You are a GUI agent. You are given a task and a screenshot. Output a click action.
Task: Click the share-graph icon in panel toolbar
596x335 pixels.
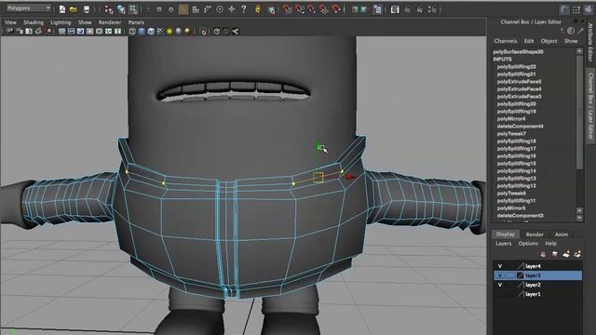[x=236, y=32]
